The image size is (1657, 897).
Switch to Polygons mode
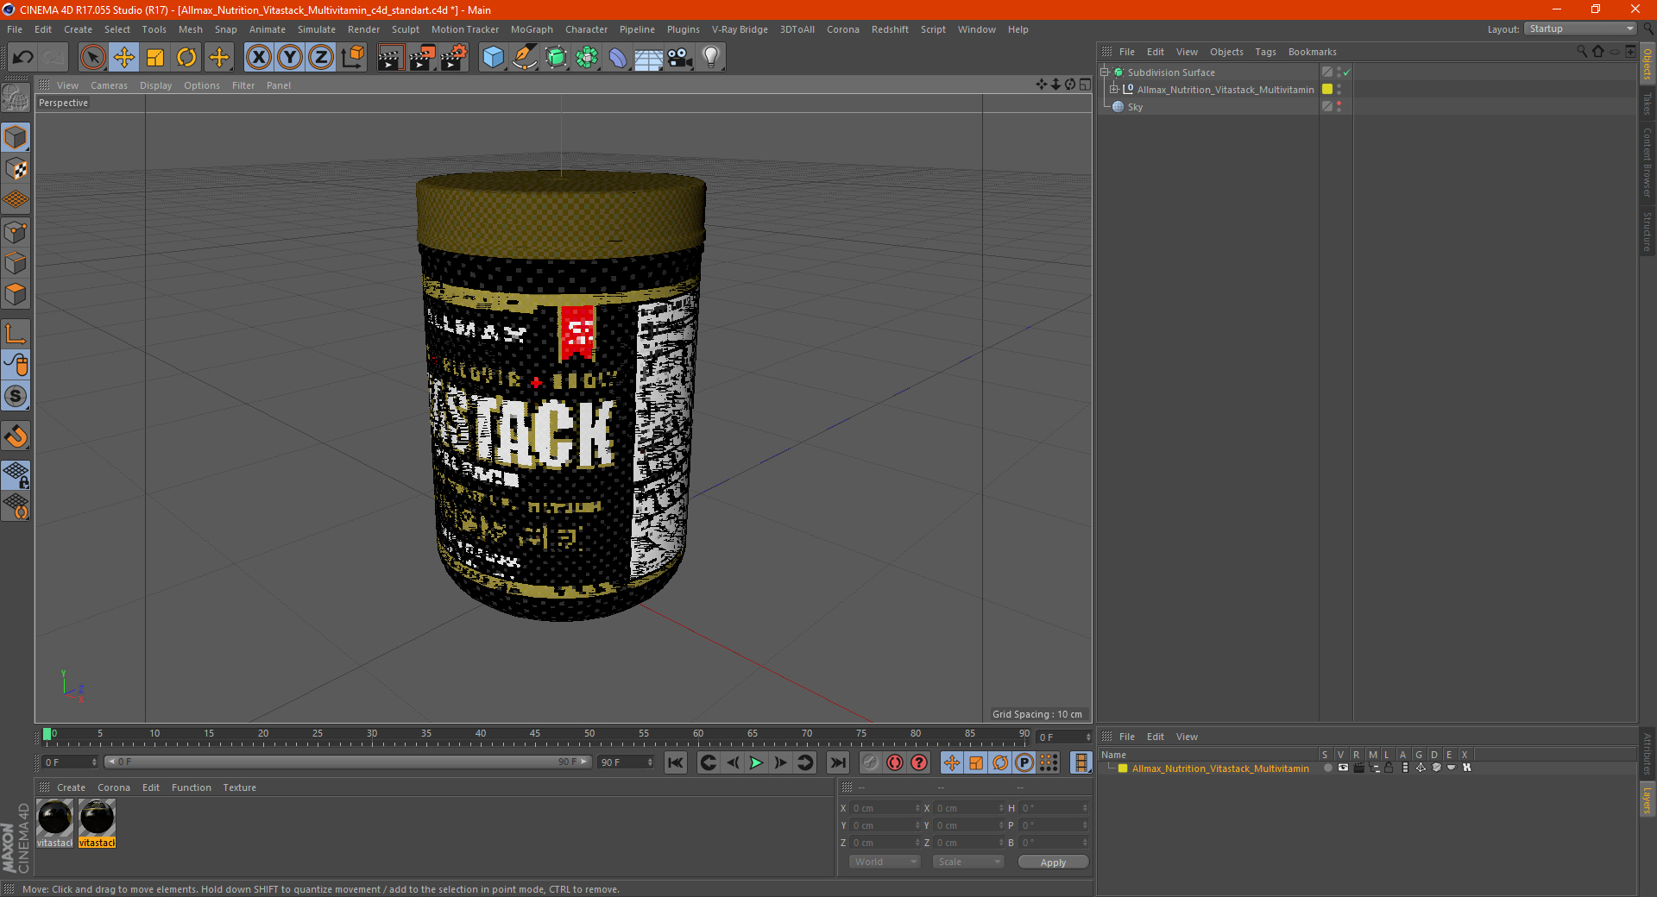16,294
